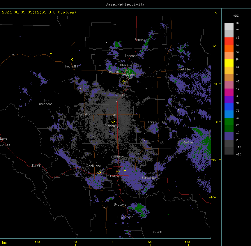Screen dimensions: 251x246
Task: Click the orange 57-60 dBZ legend swatch
Action: point(229,48)
